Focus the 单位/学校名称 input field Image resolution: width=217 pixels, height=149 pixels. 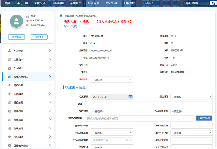(x=140, y=119)
